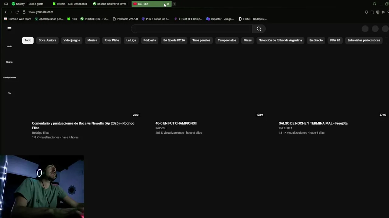Select the En directo filter chip

click(x=316, y=40)
